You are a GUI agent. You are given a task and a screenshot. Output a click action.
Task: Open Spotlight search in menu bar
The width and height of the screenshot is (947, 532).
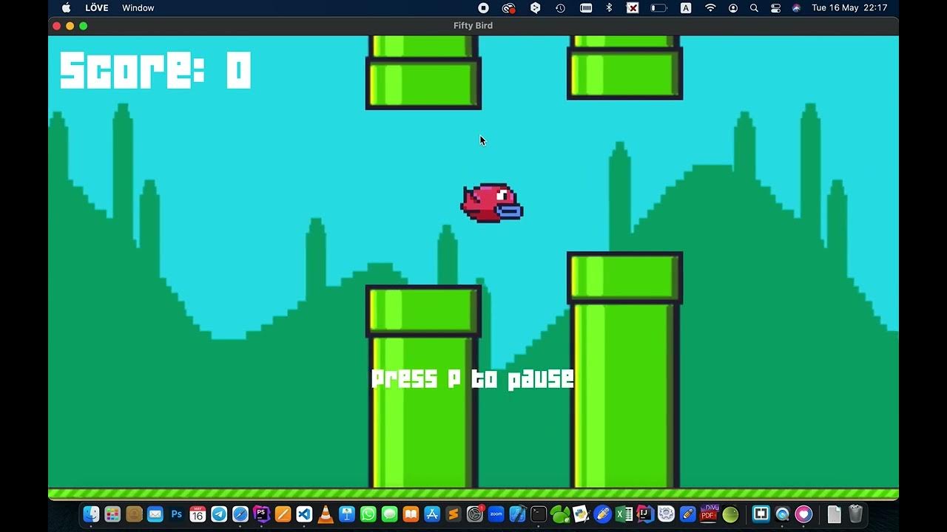[754, 8]
